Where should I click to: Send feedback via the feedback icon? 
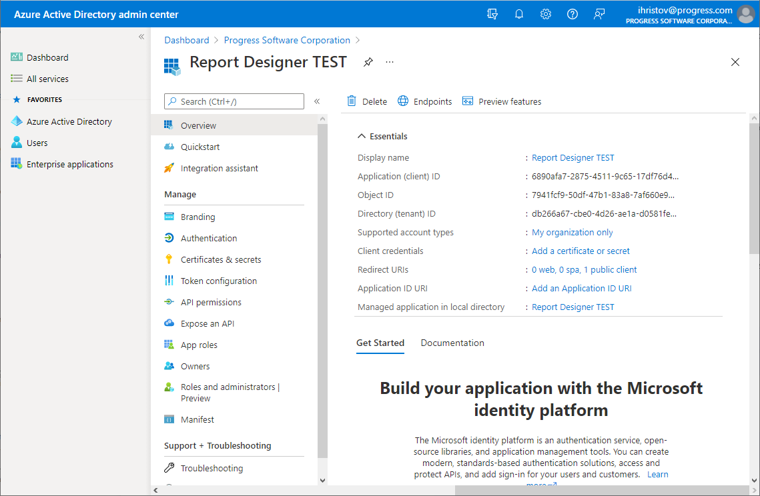coord(599,13)
